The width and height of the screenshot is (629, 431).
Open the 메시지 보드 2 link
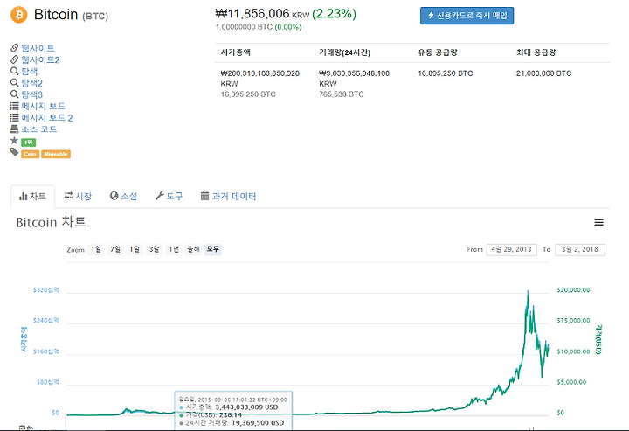click(x=47, y=118)
